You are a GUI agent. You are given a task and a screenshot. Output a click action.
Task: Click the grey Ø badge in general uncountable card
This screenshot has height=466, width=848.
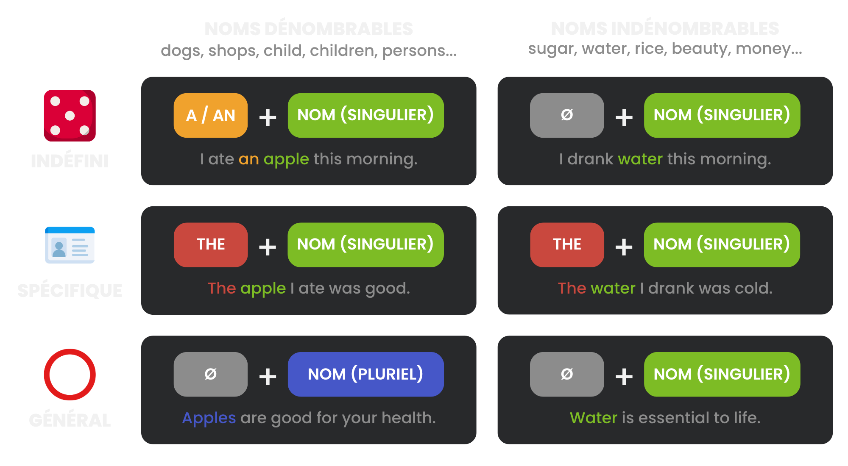567,374
